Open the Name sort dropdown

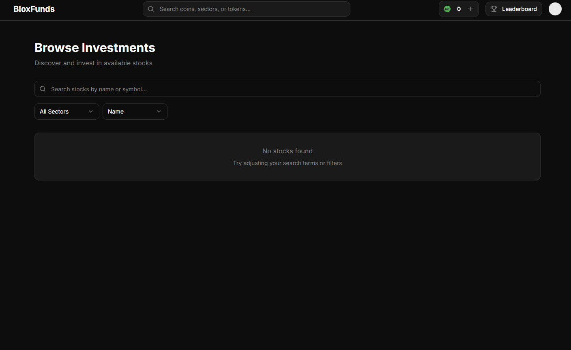coord(130,112)
